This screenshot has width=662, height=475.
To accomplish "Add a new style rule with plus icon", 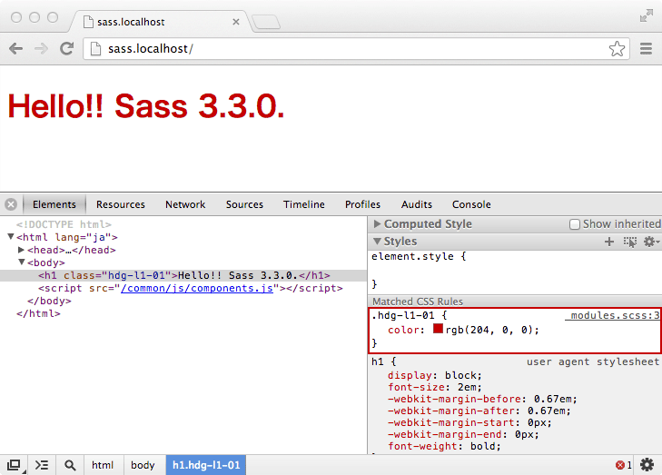I will pyautogui.click(x=609, y=242).
